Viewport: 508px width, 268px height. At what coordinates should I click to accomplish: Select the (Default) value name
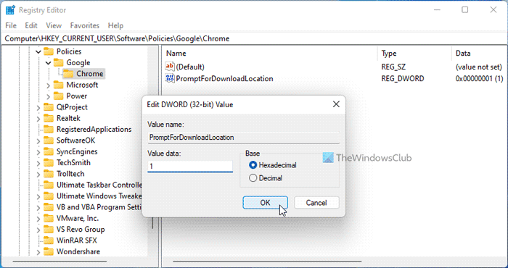[x=190, y=67]
